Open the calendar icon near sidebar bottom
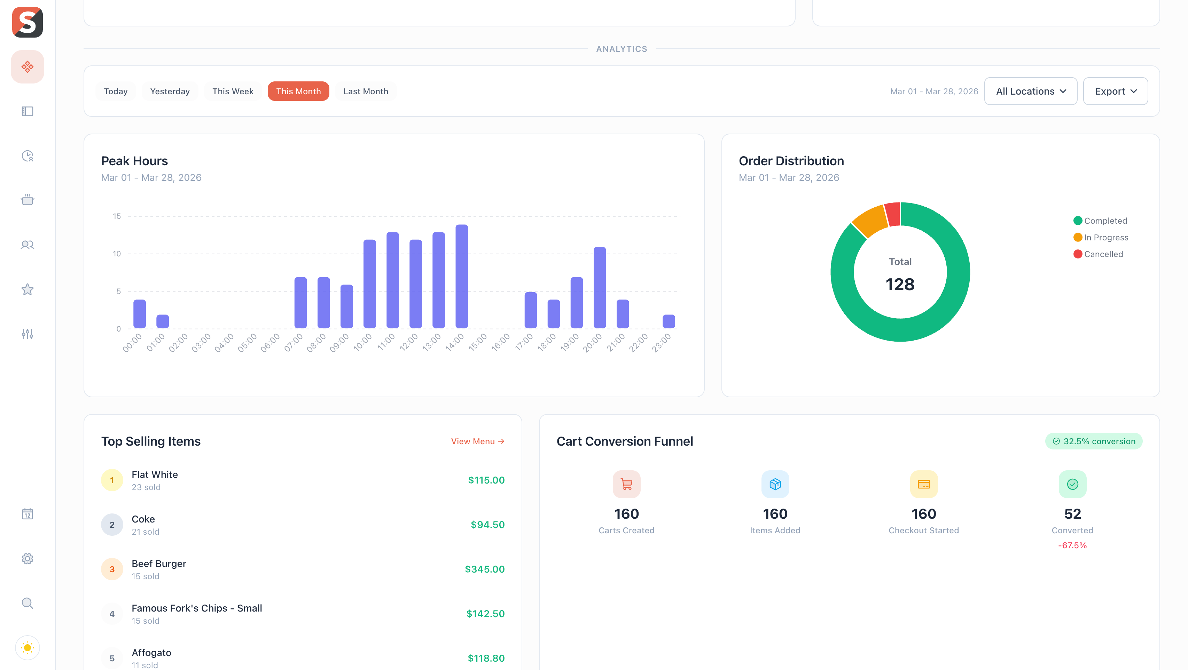 point(27,514)
